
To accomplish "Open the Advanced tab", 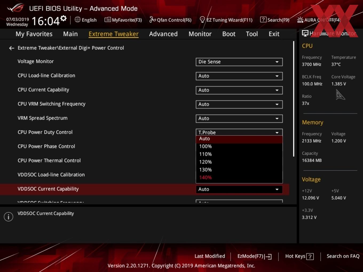I will (163, 34).
